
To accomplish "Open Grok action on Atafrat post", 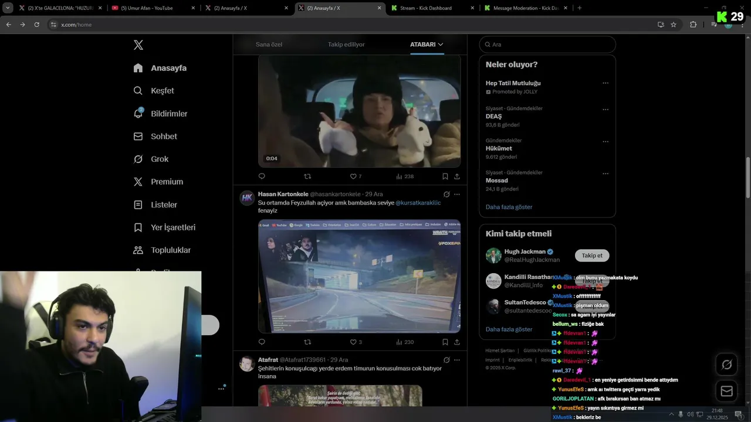I will point(446,360).
